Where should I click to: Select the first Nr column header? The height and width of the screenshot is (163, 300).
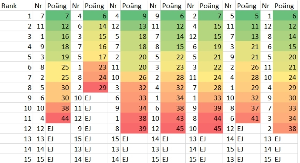[x=39, y=6]
